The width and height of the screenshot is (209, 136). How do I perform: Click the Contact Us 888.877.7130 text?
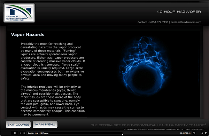click(x=153, y=22)
